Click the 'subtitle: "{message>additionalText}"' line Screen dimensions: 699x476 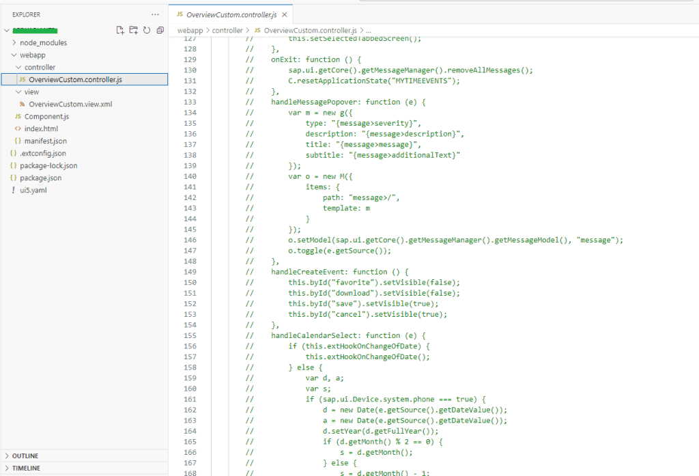point(383,155)
